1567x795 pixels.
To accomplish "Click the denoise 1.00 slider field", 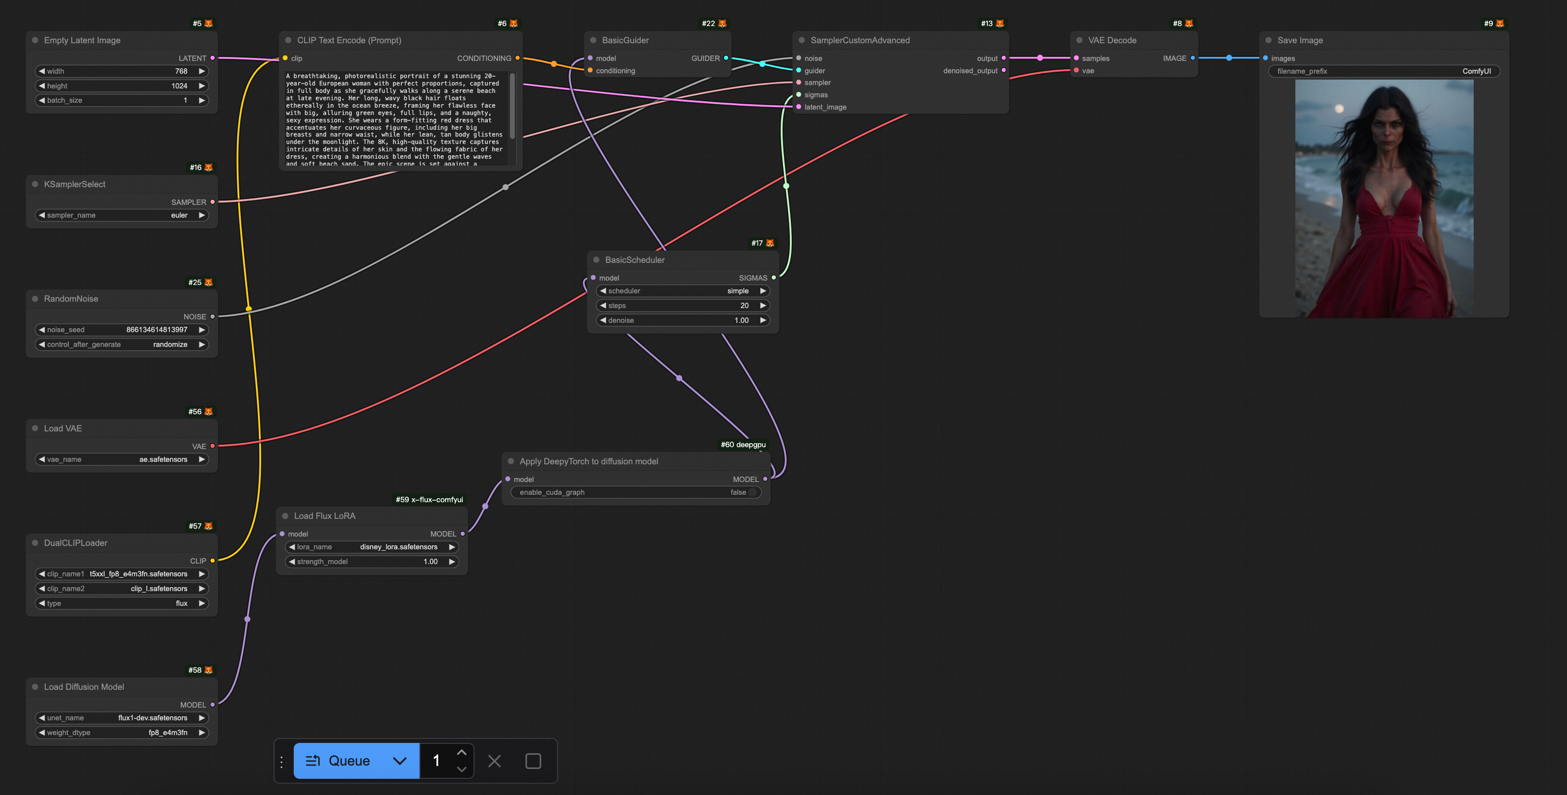I will (682, 320).
